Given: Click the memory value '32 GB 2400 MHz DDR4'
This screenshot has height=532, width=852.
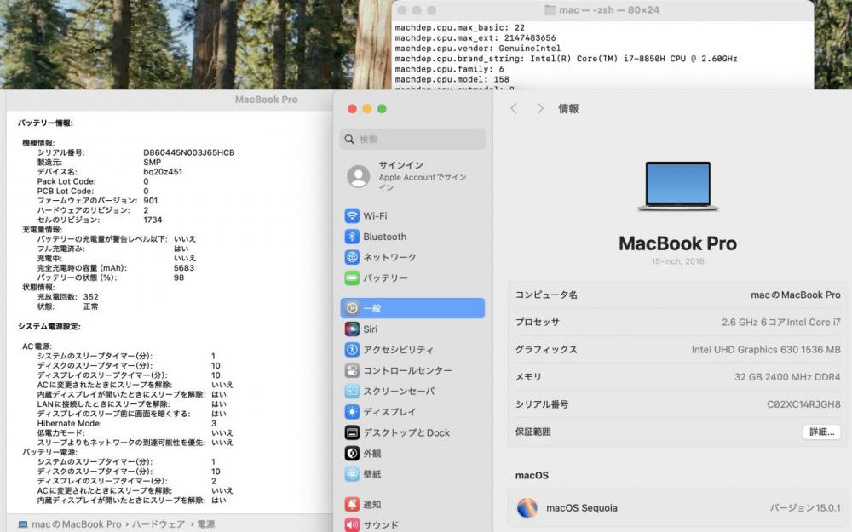Looking at the screenshot, I should point(787,377).
